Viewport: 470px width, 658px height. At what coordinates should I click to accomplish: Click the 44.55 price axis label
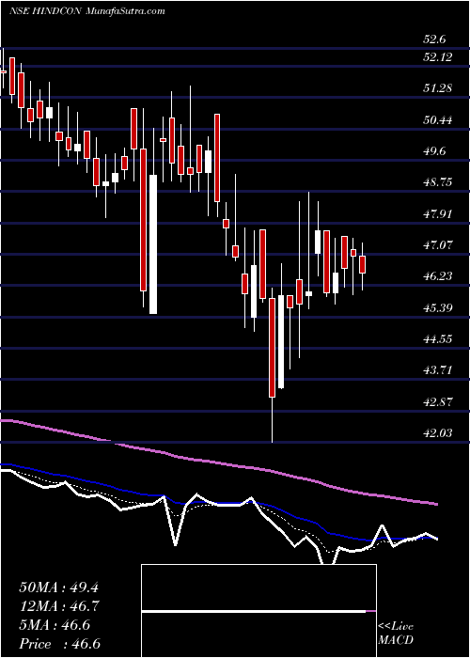pyautogui.click(x=438, y=339)
